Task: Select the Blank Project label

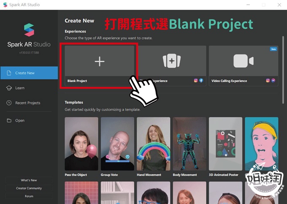Action: [77, 81]
